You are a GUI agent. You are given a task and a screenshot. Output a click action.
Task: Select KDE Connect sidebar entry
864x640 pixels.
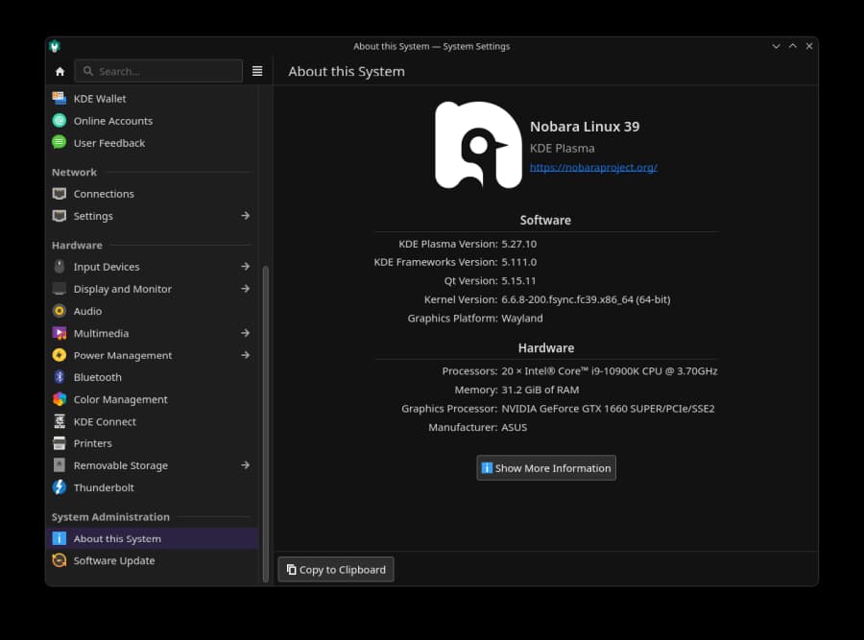click(x=153, y=421)
